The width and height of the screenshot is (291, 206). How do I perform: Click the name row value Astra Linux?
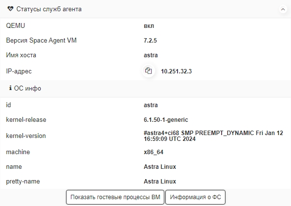click(160, 167)
